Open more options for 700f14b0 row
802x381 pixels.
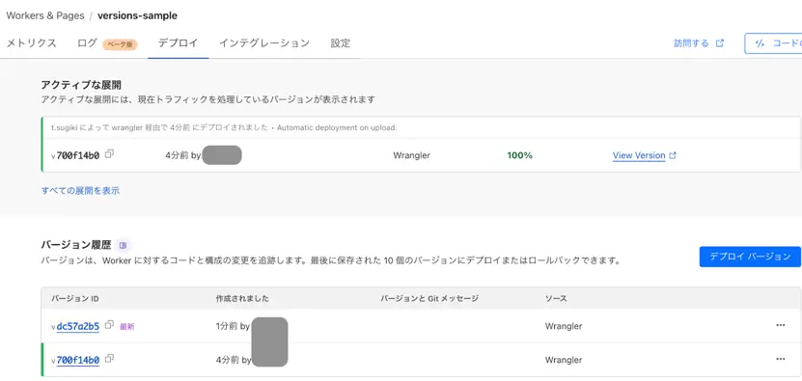pyautogui.click(x=780, y=360)
